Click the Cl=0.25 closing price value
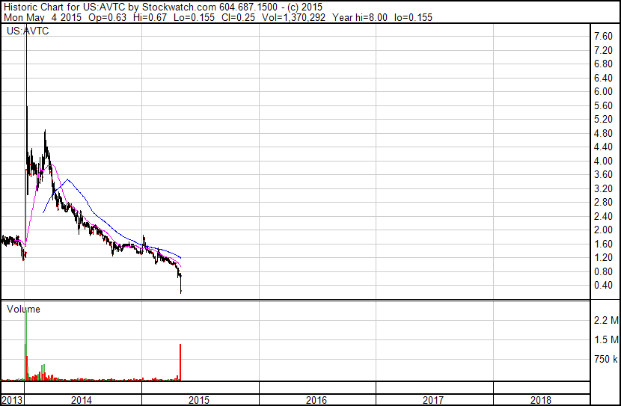The width and height of the screenshot is (621, 406). tap(238, 17)
